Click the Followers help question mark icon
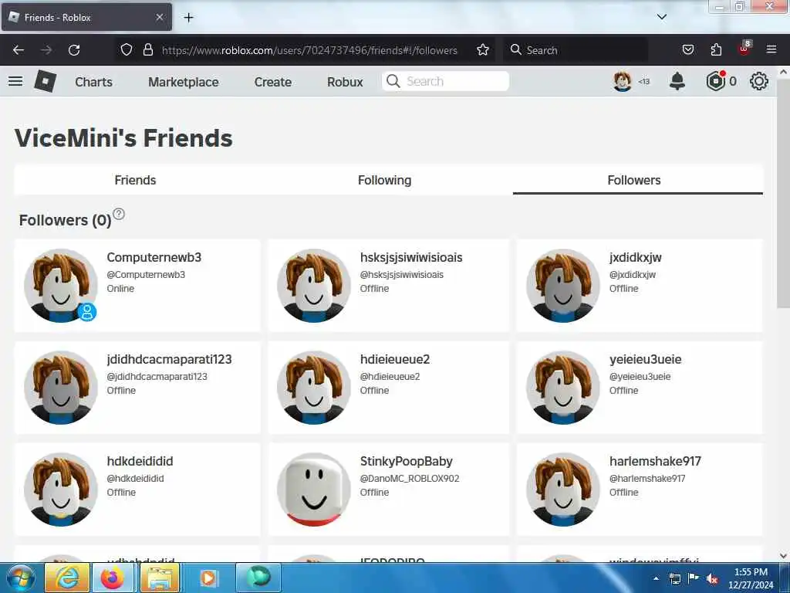The height and width of the screenshot is (593, 790). tap(118, 214)
